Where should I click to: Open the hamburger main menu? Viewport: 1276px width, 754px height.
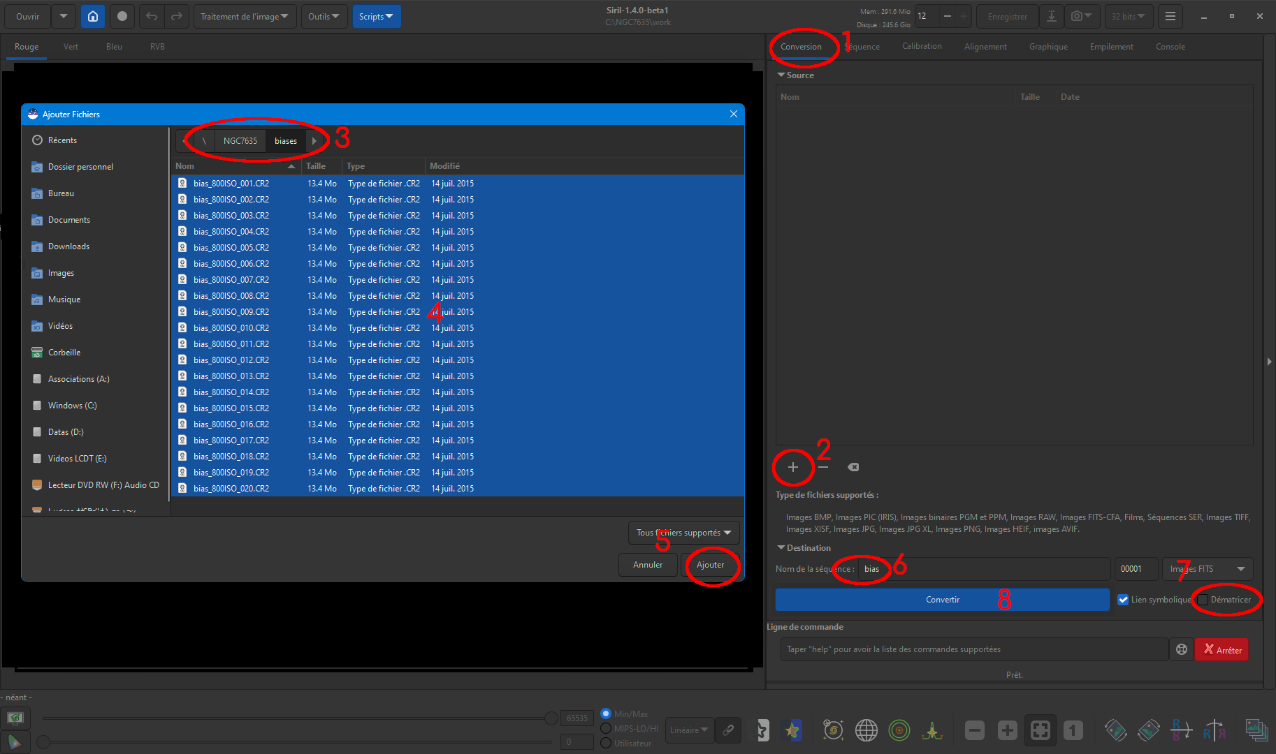point(1170,16)
